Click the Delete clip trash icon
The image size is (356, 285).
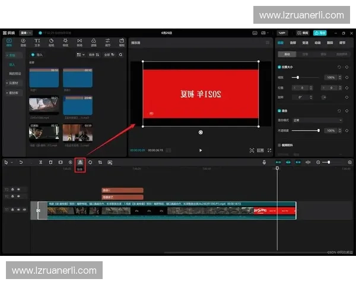(50, 162)
